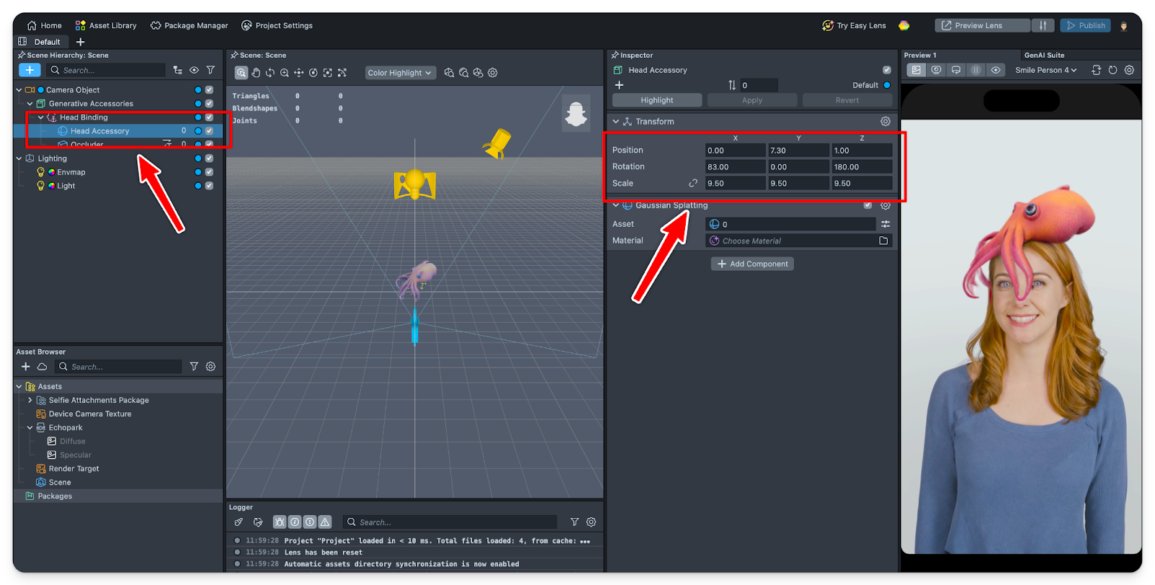Click the pause button in Preview panel

pos(976,70)
